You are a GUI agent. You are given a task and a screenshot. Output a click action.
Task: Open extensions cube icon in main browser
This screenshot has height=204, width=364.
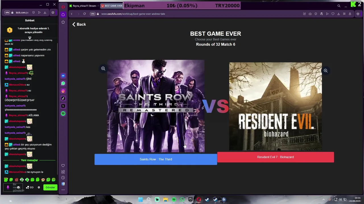click(x=358, y=14)
